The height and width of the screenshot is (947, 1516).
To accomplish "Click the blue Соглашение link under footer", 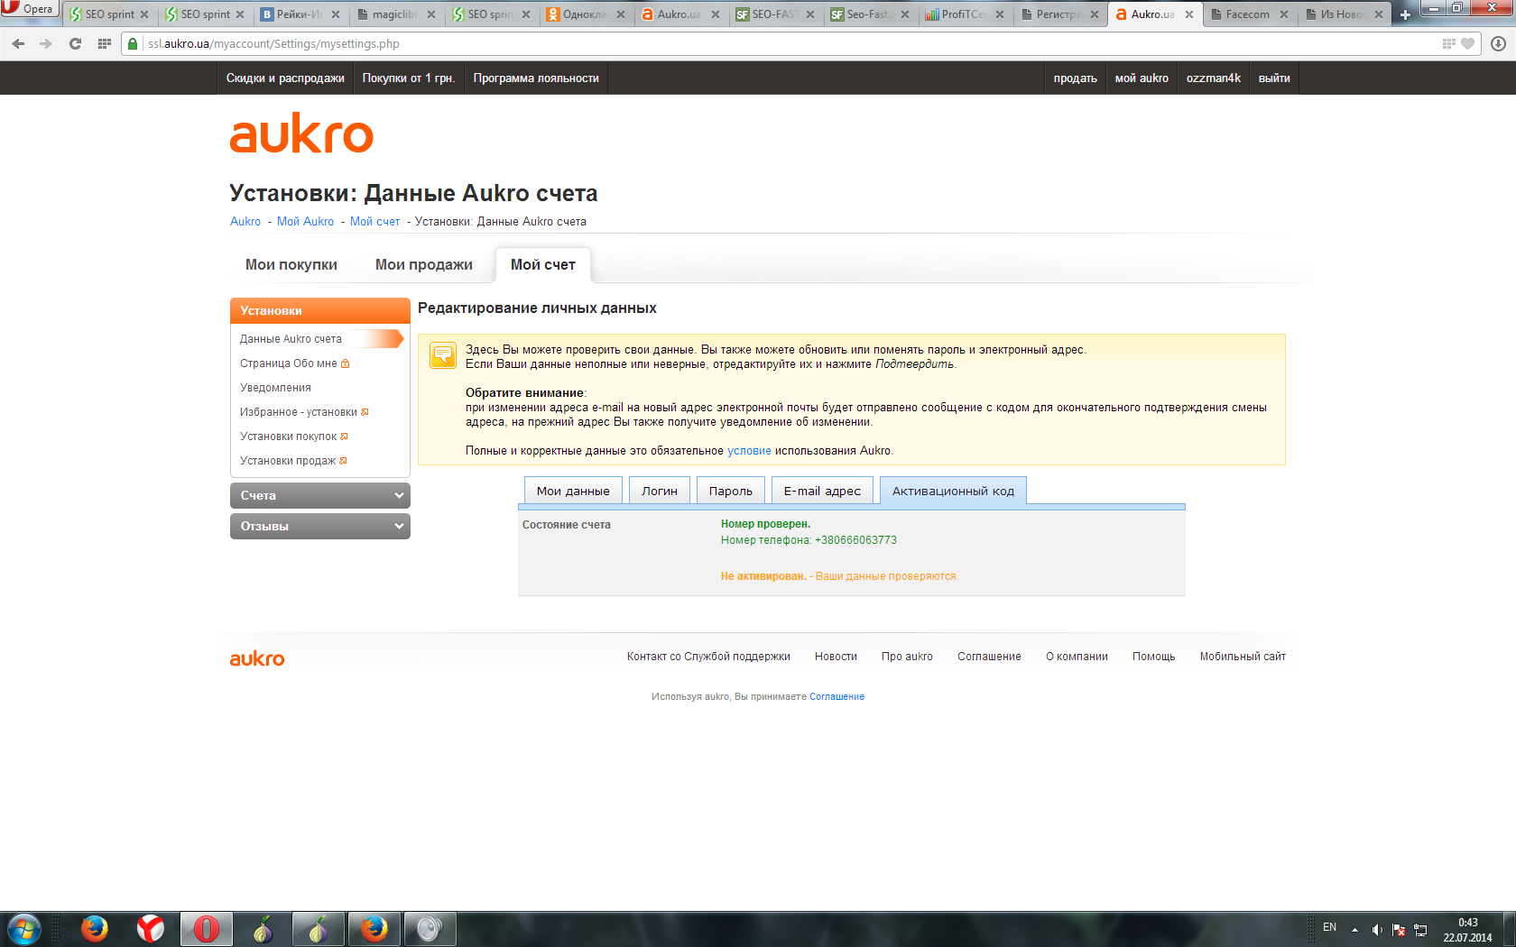I will [837, 696].
